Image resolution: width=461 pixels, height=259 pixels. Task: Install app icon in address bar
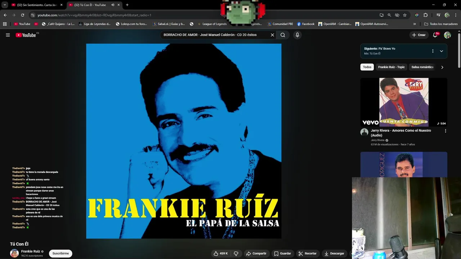[381, 15]
